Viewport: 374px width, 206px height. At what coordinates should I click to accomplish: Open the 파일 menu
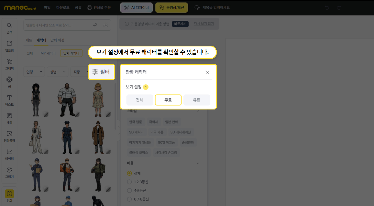tap(47, 7)
